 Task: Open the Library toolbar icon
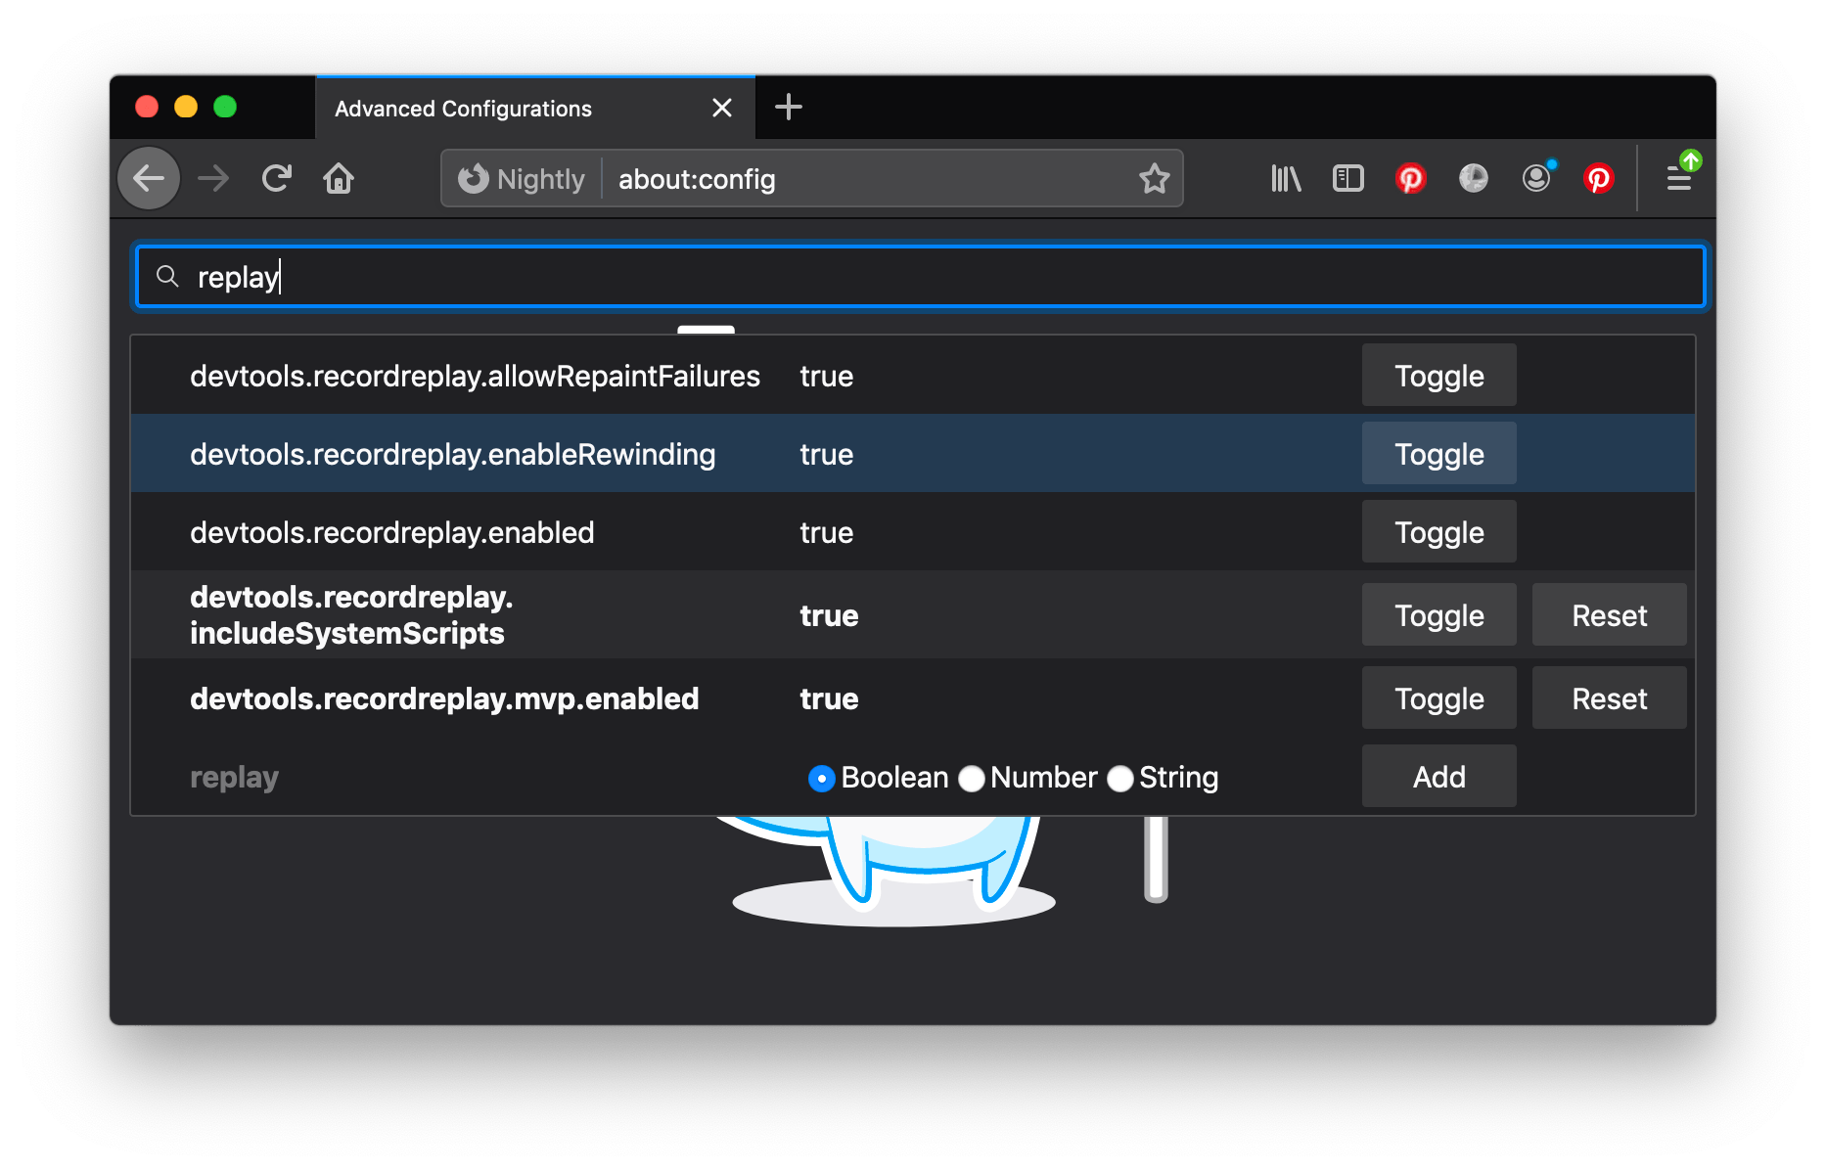coord(1285,178)
